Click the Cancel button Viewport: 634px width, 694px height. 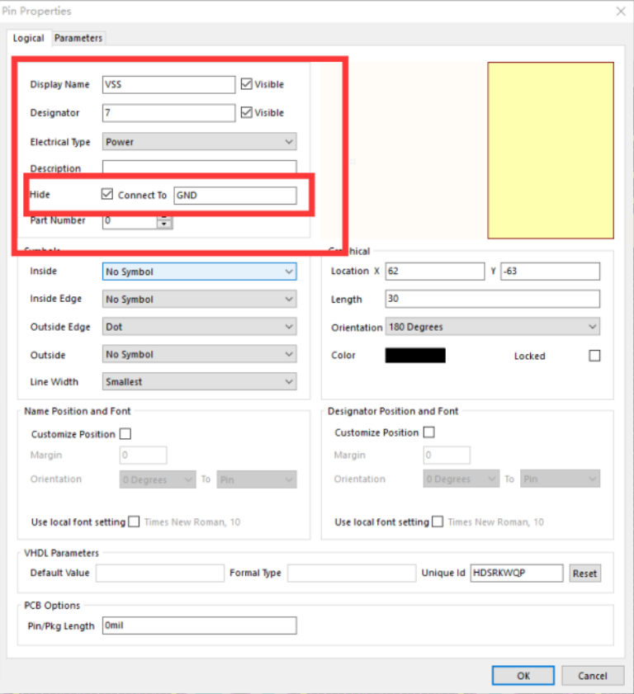[x=593, y=675]
